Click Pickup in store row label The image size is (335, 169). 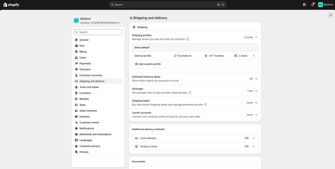click(149, 147)
